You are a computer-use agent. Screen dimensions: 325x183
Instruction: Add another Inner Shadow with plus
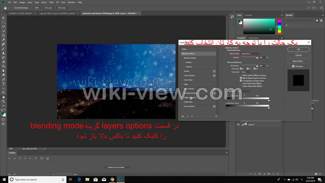click(214, 76)
